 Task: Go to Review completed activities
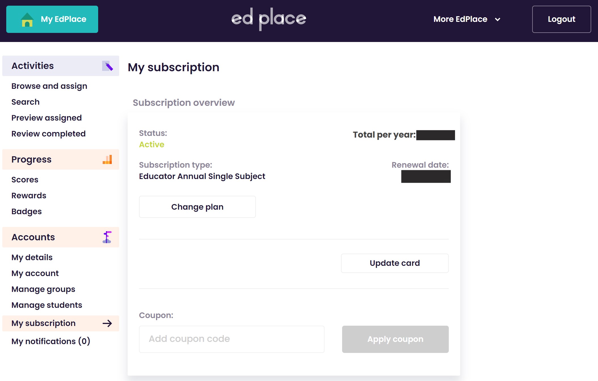49,134
